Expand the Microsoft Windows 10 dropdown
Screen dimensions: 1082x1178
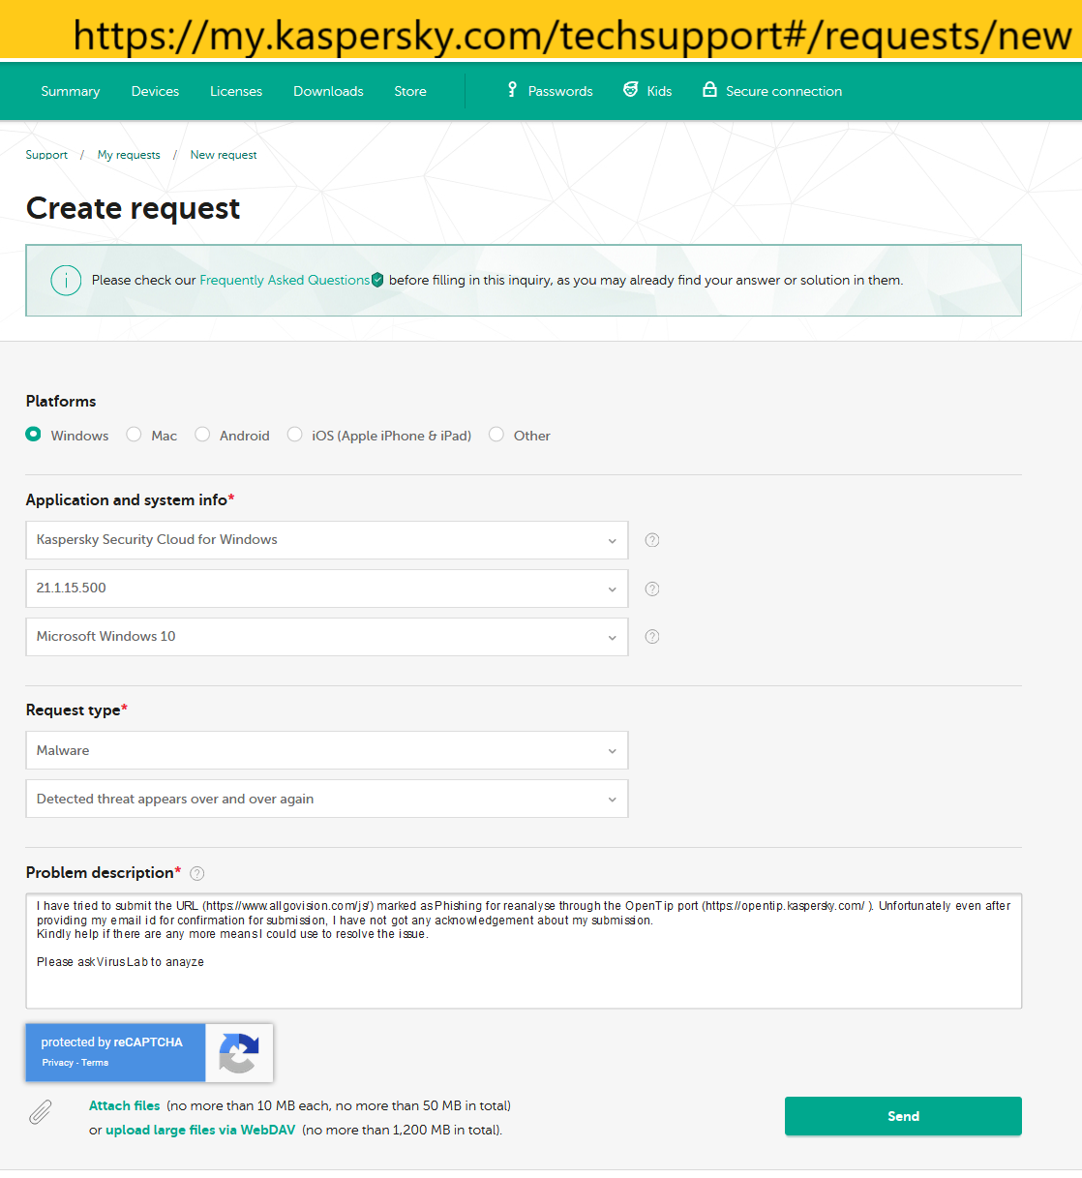(327, 637)
